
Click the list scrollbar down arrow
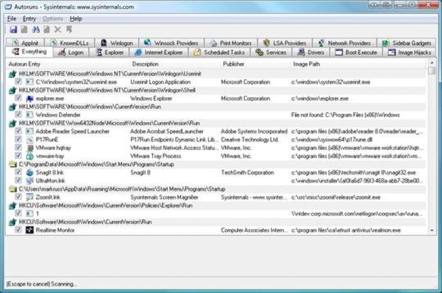click(432, 231)
